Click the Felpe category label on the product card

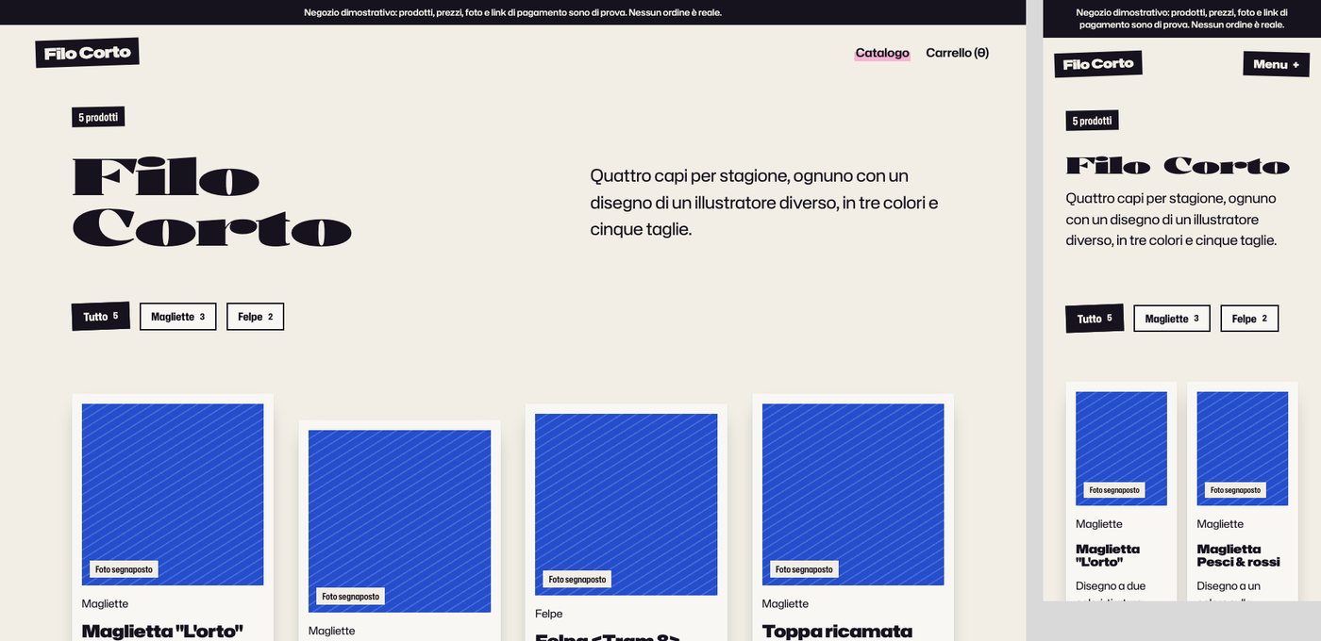pos(548,614)
